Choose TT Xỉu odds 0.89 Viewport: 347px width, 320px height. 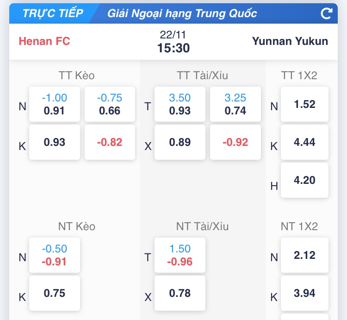pos(180,142)
